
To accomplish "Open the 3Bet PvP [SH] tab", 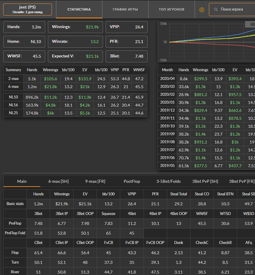I will tap(205, 181).
